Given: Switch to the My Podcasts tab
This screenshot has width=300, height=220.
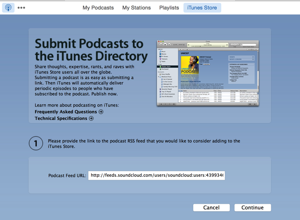Looking at the screenshot, I should pyautogui.click(x=98, y=8).
